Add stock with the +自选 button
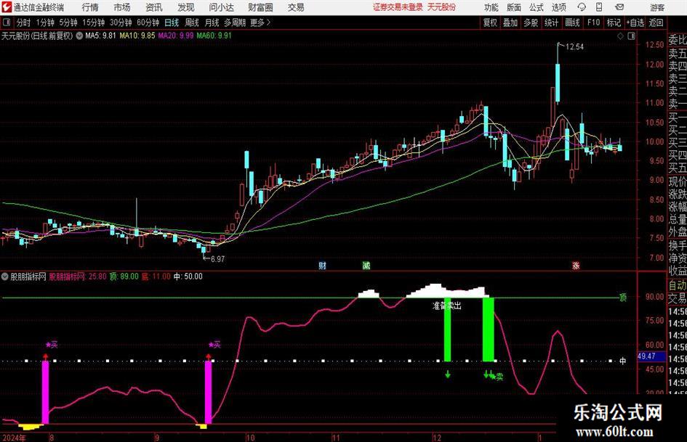Viewport: 687px width, 442px height. click(x=635, y=22)
